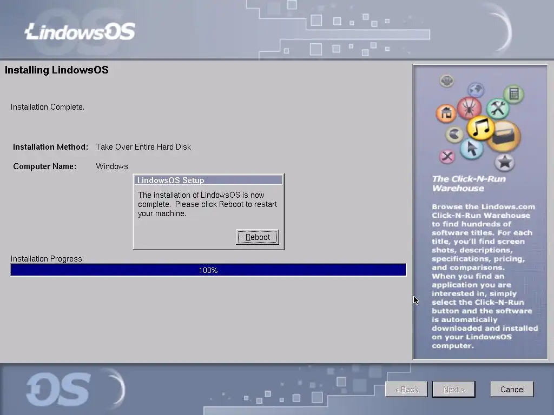Click the dialog message about installation complete
554x415 pixels.
coord(207,204)
